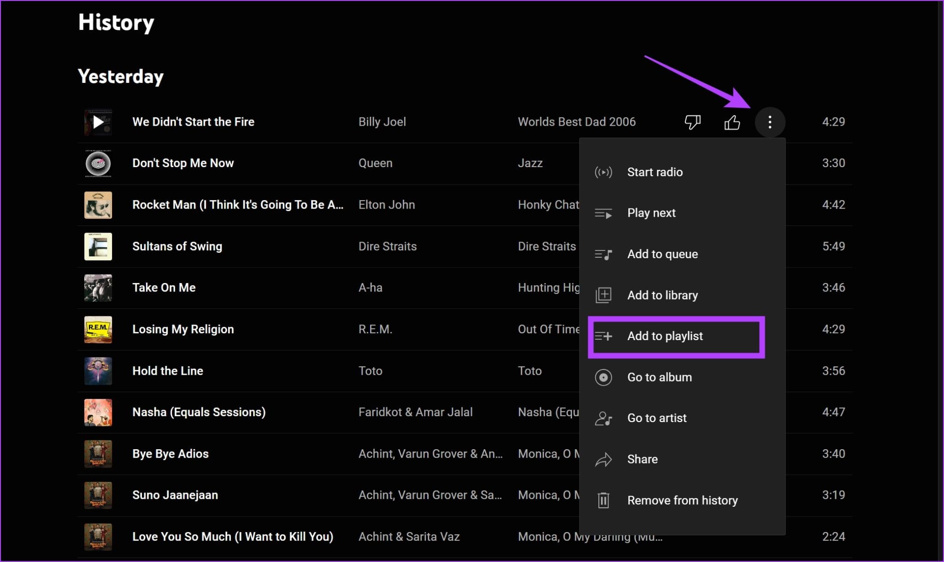944x562 pixels.
Task: Click the three-dot more options icon
Action: [x=770, y=121]
